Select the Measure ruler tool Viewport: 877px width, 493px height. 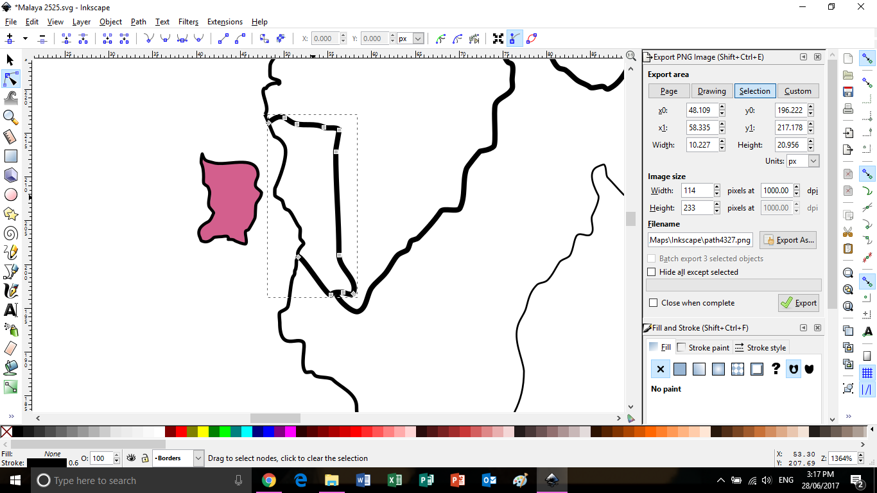pyautogui.click(x=10, y=137)
